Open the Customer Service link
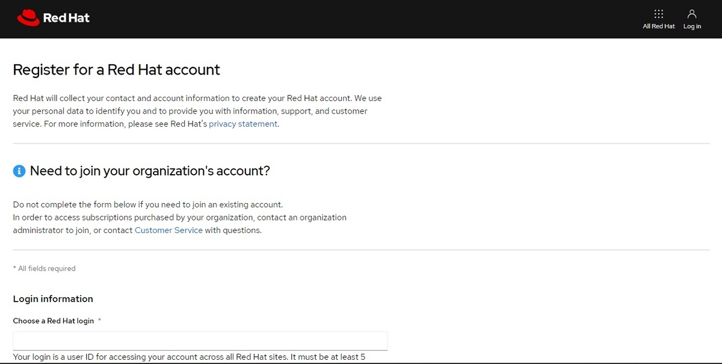 coord(168,230)
